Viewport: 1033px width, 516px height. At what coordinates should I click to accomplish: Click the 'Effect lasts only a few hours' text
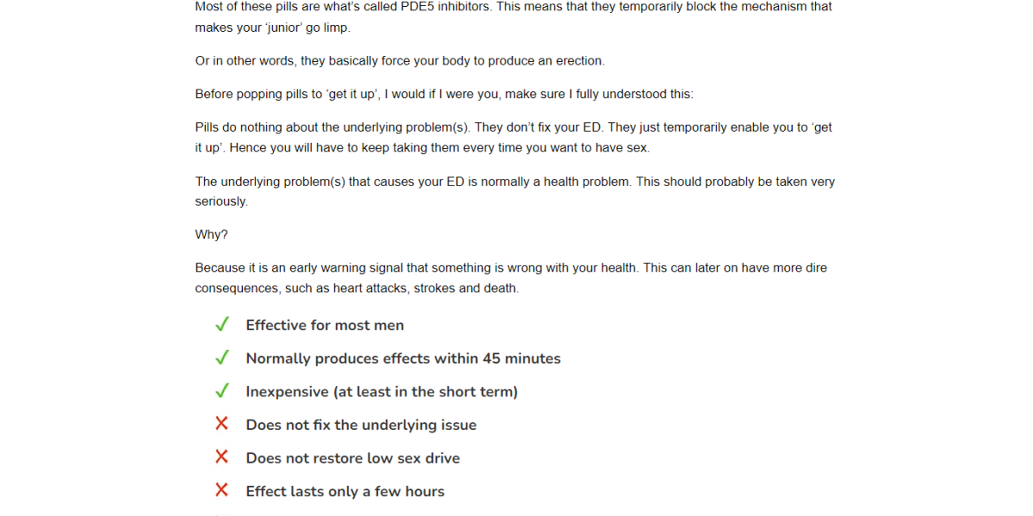click(345, 492)
